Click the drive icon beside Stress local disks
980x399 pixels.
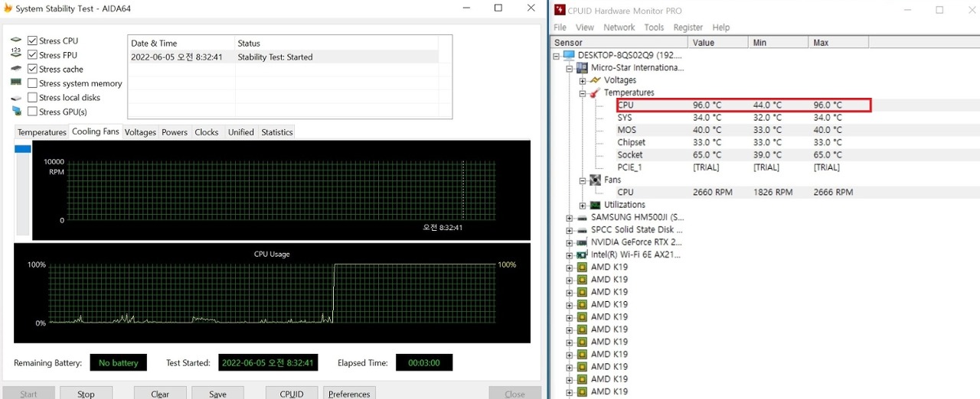tap(16, 97)
